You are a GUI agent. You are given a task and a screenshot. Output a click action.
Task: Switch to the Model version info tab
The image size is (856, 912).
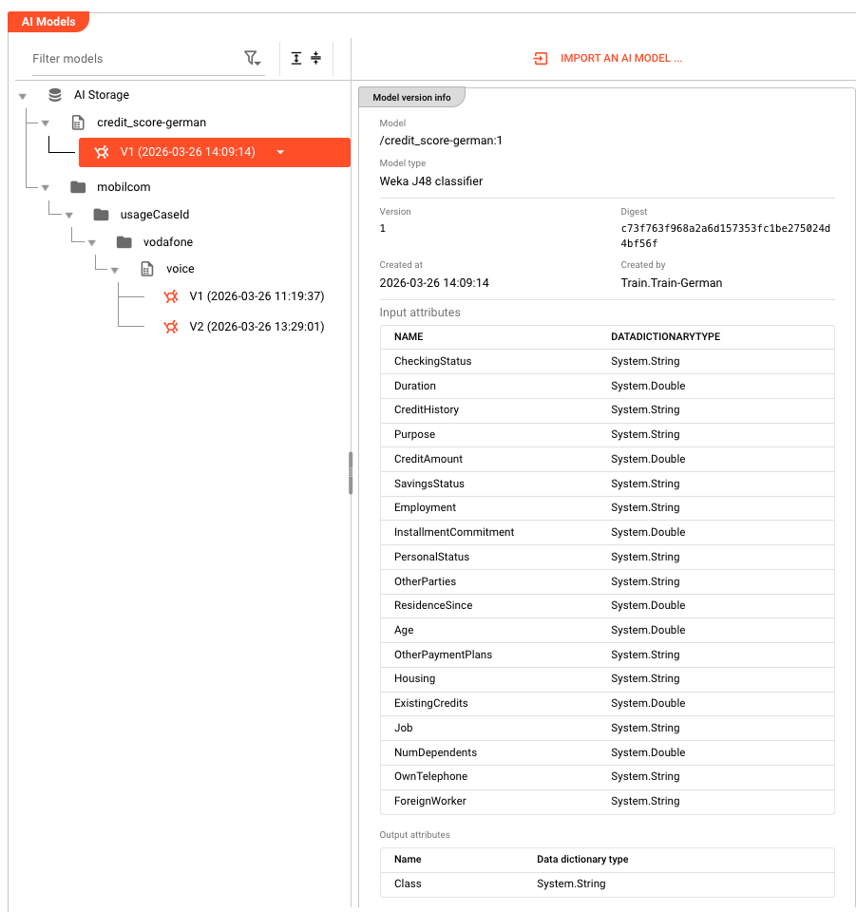410,96
